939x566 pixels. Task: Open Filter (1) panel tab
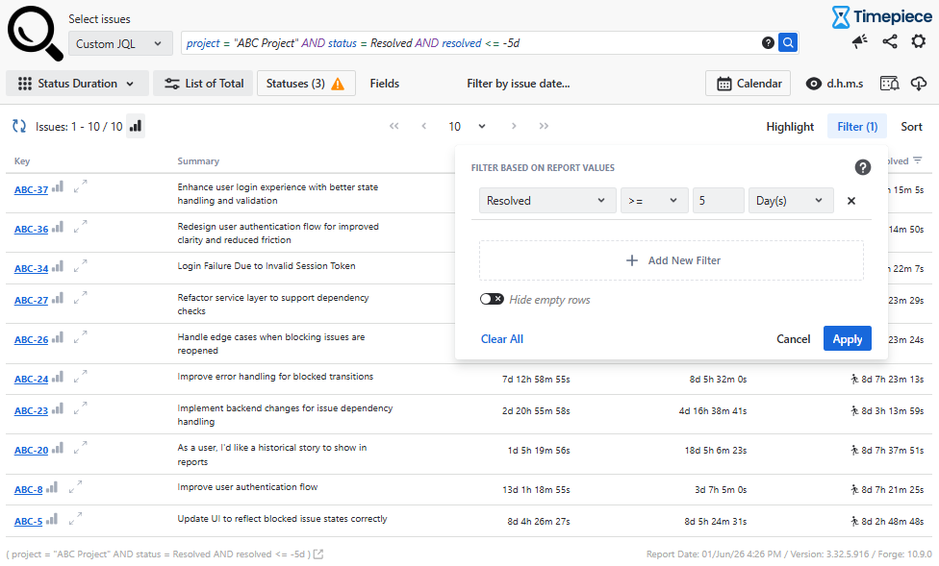click(x=857, y=126)
